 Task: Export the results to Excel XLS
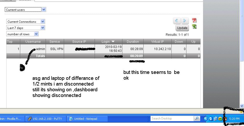pyautogui.click(x=194, y=27)
